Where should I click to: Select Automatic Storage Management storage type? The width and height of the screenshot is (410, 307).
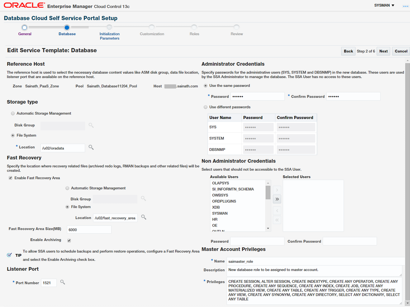pyautogui.click(x=13, y=114)
